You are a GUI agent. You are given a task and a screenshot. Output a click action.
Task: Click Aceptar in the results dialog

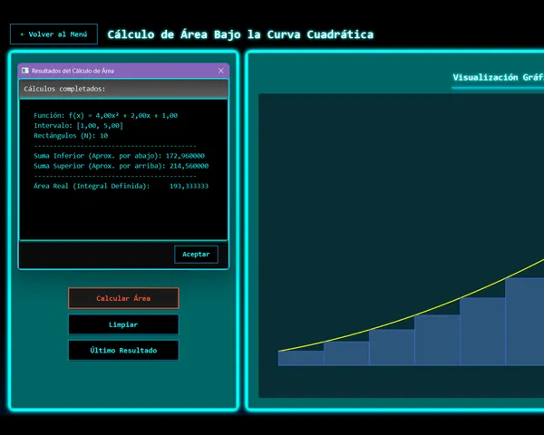[x=196, y=255]
